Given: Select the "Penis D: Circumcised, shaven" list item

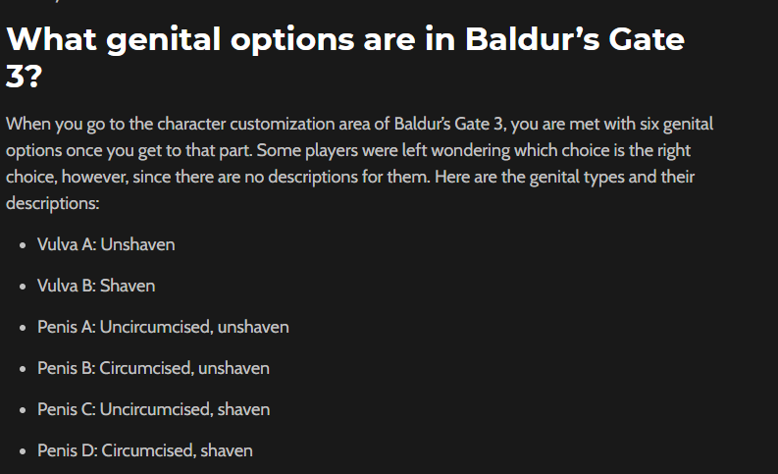Looking at the screenshot, I should (x=144, y=450).
